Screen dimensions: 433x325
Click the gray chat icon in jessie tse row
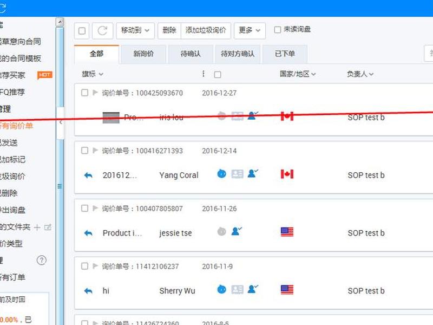coord(221,231)
